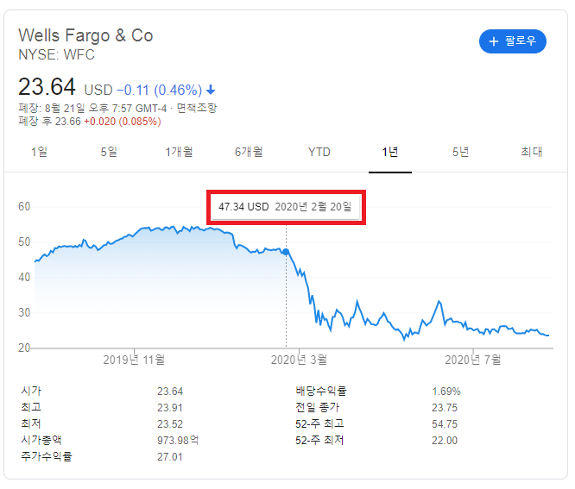Select the 1년 chart tab
This screenshot has width=575, height=489.
(x=390, y=152)
